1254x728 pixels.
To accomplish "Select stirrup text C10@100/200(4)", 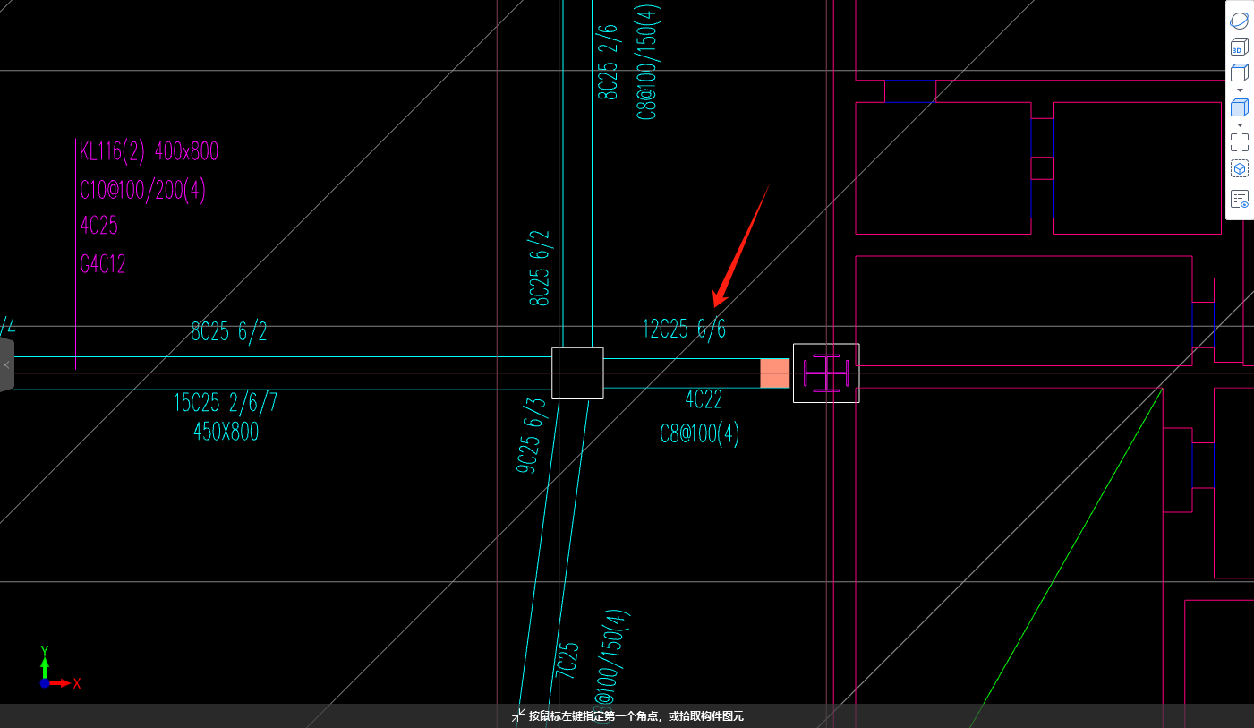I will click(x=143, y=190).
